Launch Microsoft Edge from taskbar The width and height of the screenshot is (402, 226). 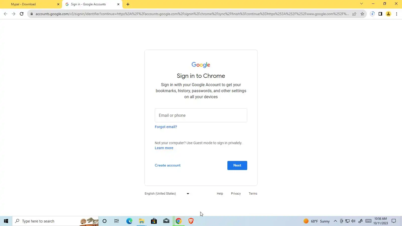(x=129, y=221)
